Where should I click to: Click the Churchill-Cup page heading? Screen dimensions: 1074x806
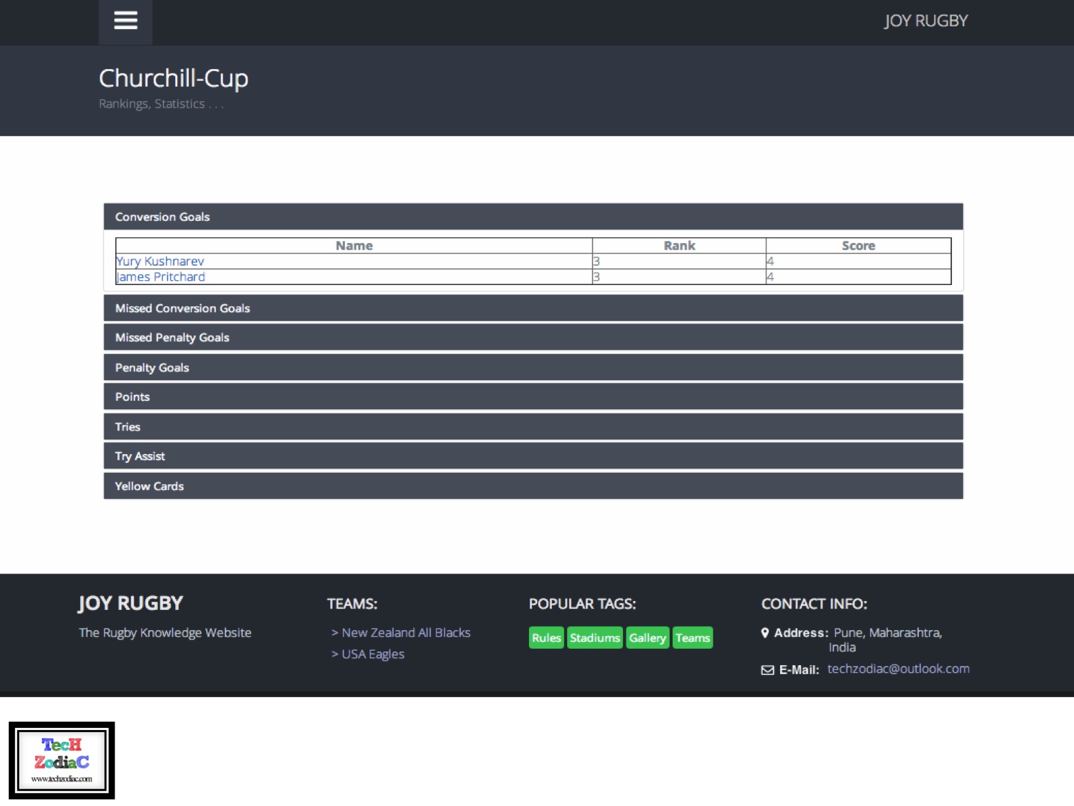[x=173, y=78]
